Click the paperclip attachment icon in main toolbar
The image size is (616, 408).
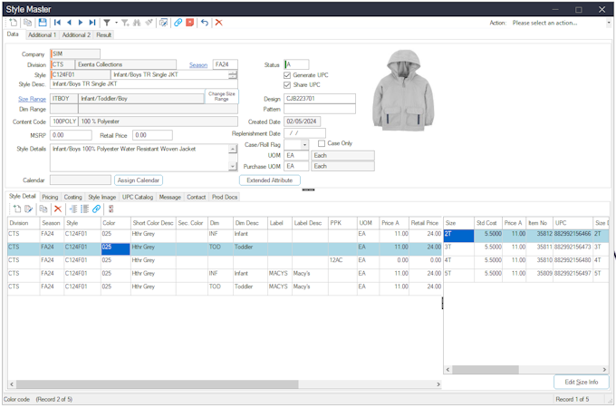(x=178, y=23)
